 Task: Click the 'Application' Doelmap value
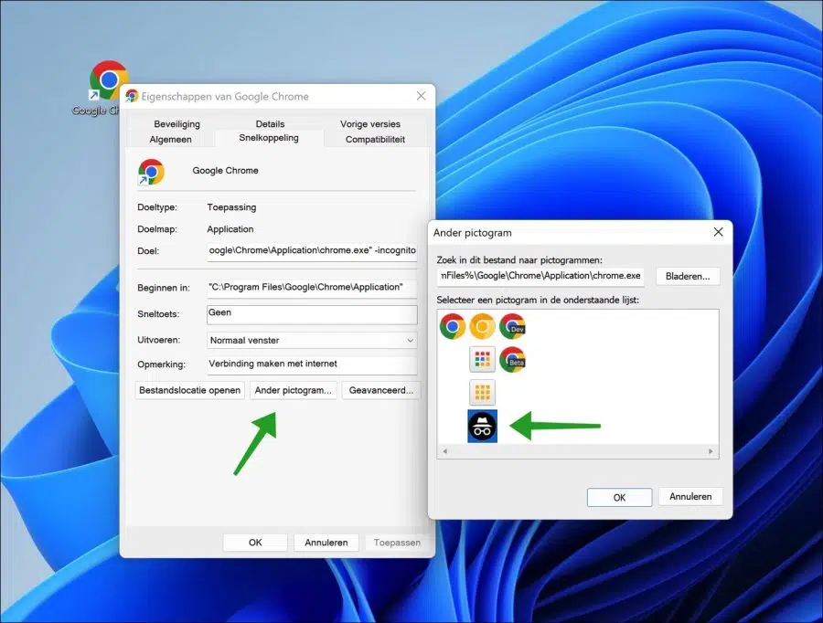tap(230, 229)
